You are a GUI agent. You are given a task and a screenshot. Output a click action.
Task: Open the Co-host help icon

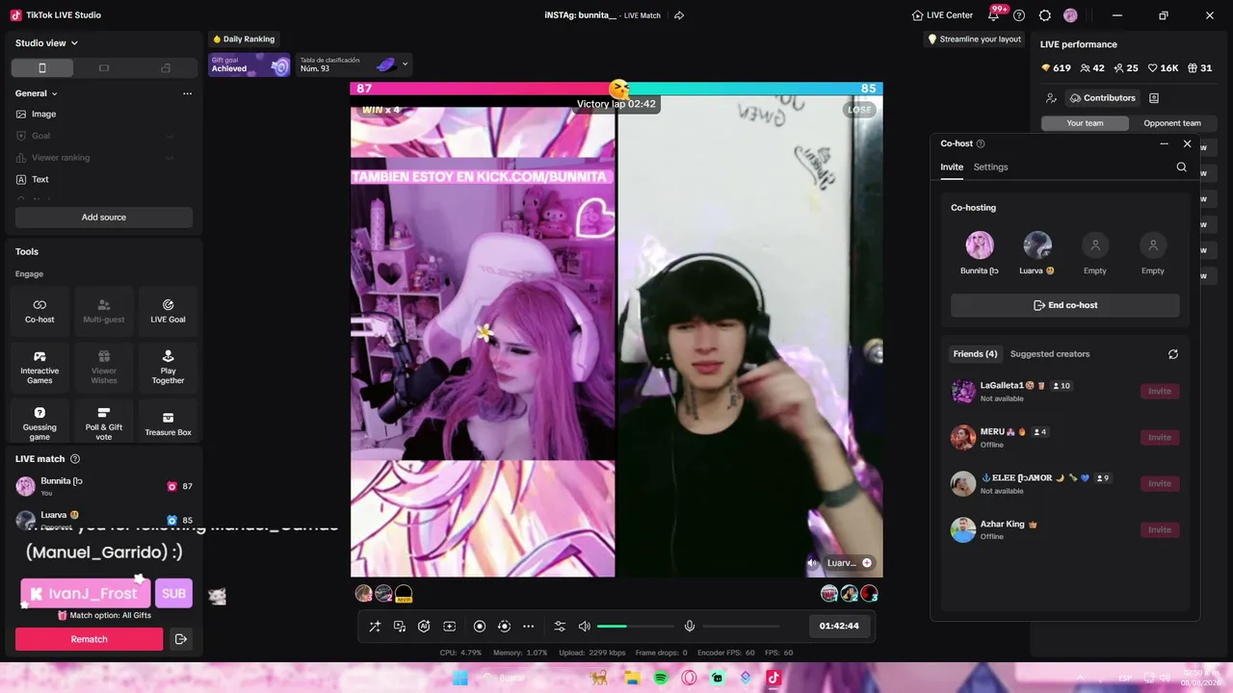click(981, 143)
